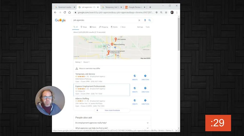
Task: Click the zoom magnifier icon in address bar
Action: [161, 13]
